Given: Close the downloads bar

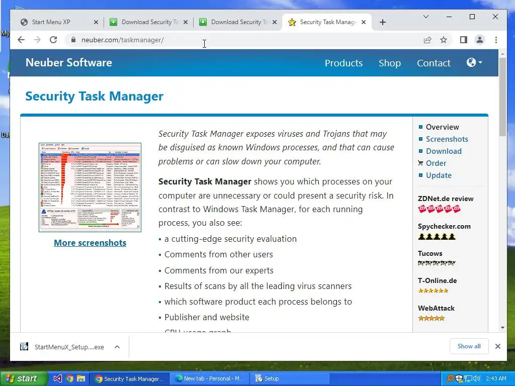Looking at the screenshot, I should [x=497, y=346].
